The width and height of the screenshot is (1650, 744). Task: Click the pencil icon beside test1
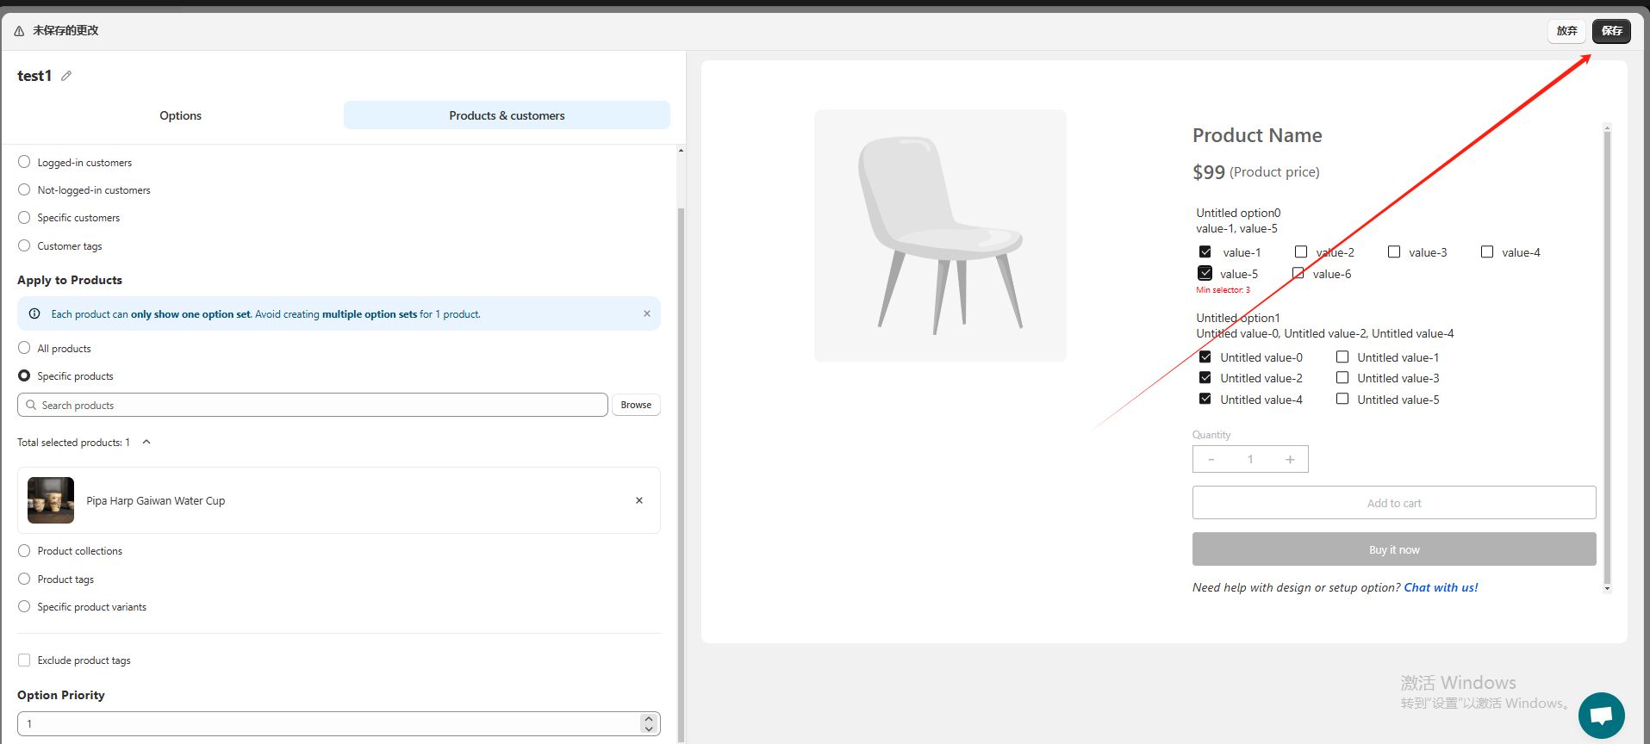coord(66,76)
